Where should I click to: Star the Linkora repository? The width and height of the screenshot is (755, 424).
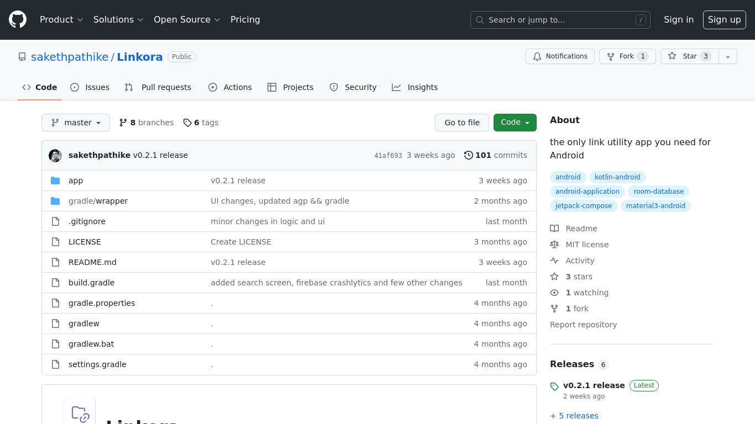(x=690, y=56)
